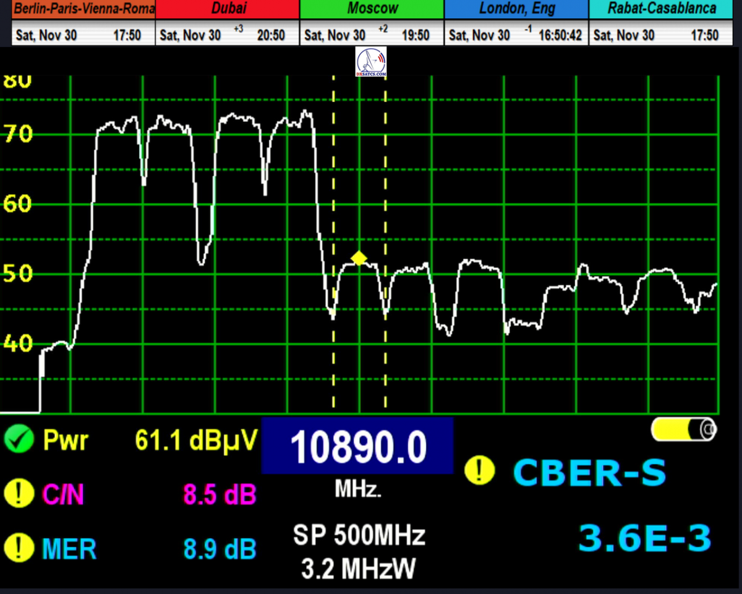The image size is (742, 594).
Task: Click the 61.1 dBµV power reading
Action: pos(195,440)
